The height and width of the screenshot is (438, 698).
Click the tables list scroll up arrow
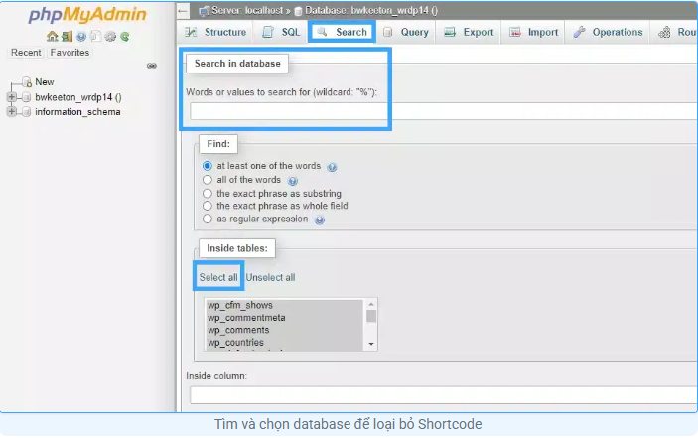coord(370,304)
